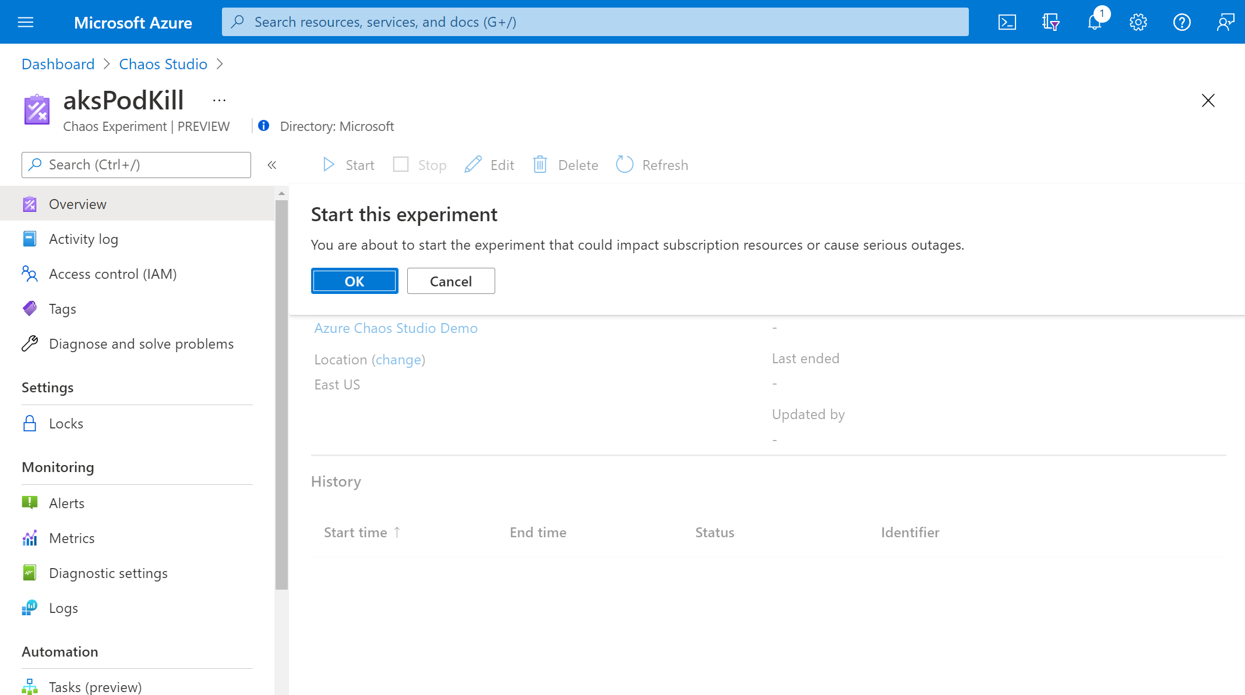Click the Start experiment icon
Image resolution: width=1245 pixels, height=695 pixels.
coord(329,165)
